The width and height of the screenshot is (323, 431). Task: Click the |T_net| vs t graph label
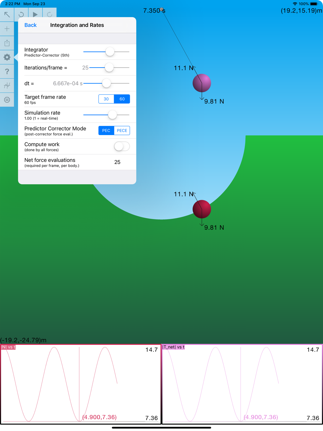pos(174,347)
